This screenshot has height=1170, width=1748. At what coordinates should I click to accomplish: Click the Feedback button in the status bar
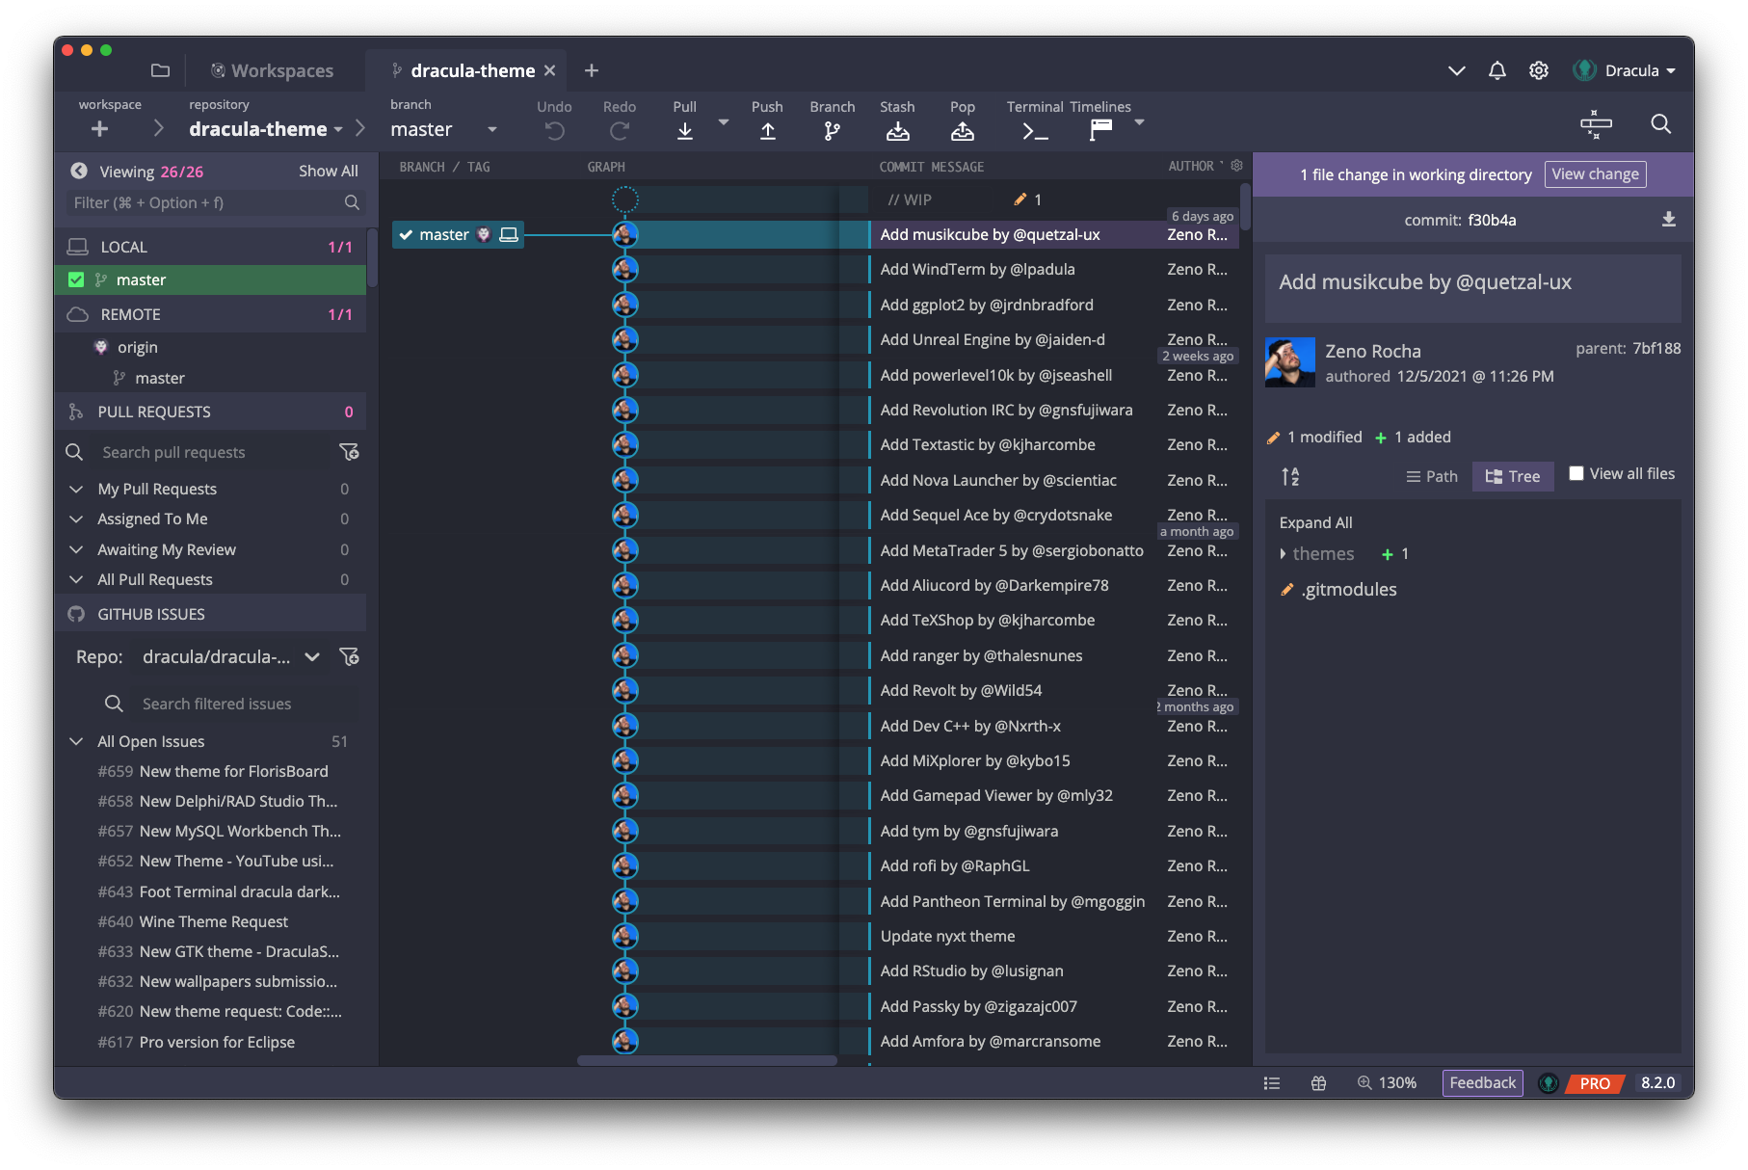tap(1482, 1082)
